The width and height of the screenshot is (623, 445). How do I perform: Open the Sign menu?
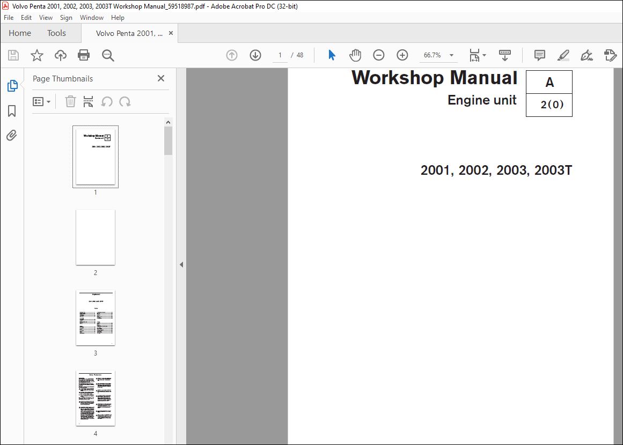(x=66, y=18)
